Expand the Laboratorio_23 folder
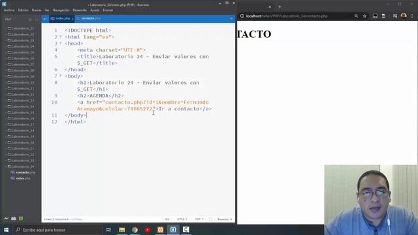418x235 pixels. click(21, 161)
